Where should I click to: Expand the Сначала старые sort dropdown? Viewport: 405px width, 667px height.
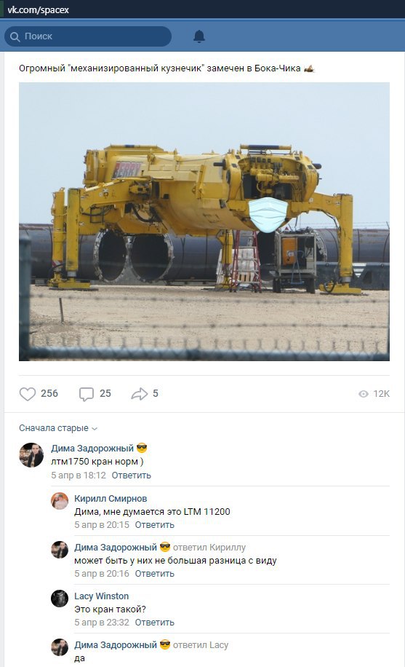click(57, 428)
